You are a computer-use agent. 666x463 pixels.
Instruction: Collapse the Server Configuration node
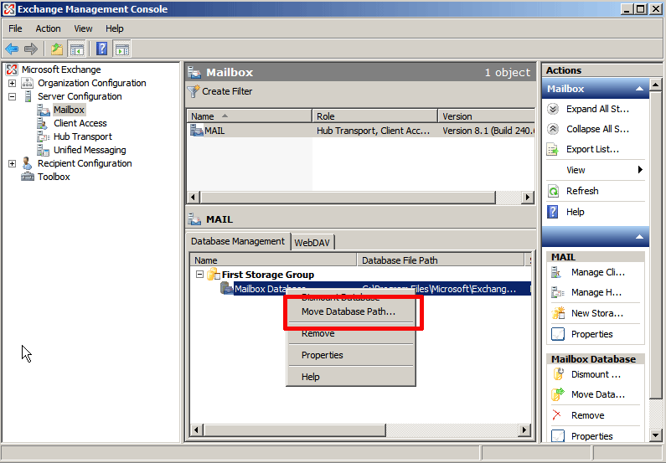(13, 97)
